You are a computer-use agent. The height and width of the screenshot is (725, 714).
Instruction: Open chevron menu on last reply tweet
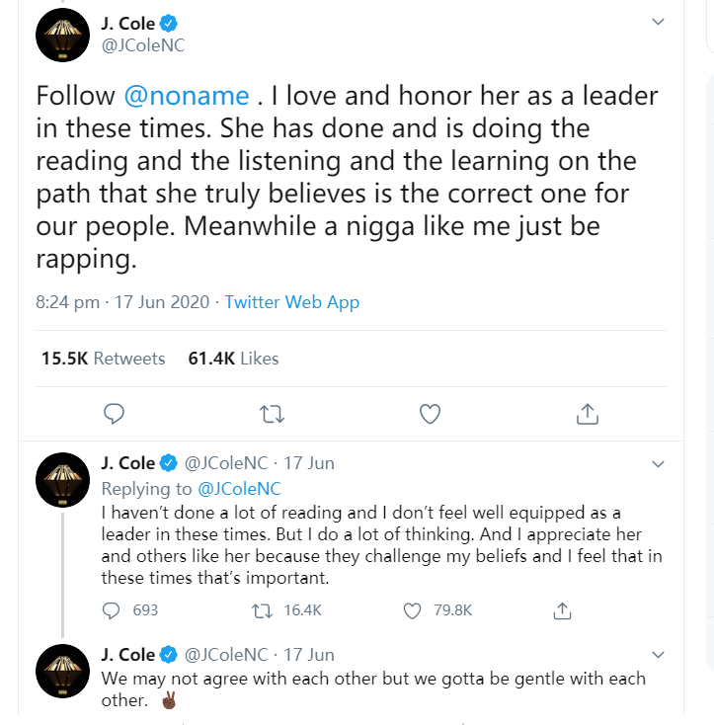click(x=659, y=654)
